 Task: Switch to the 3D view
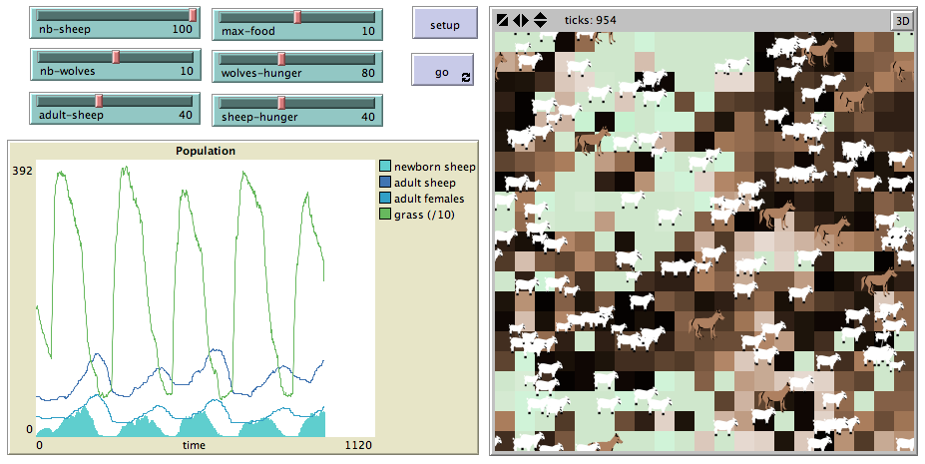point(903,21)
